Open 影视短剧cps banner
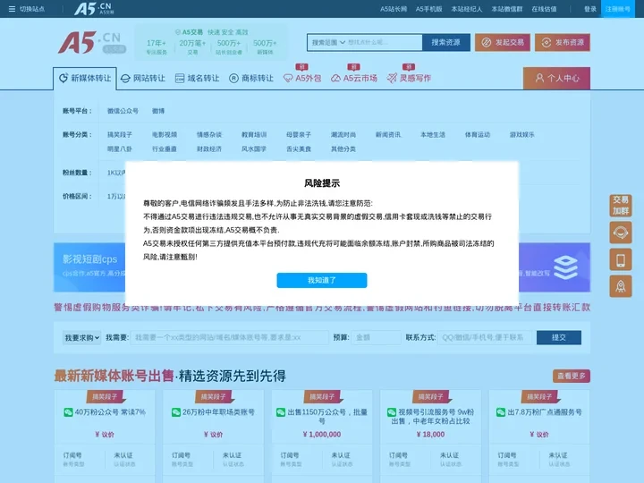This screenshot has width=644, height=483. point(89,267)
